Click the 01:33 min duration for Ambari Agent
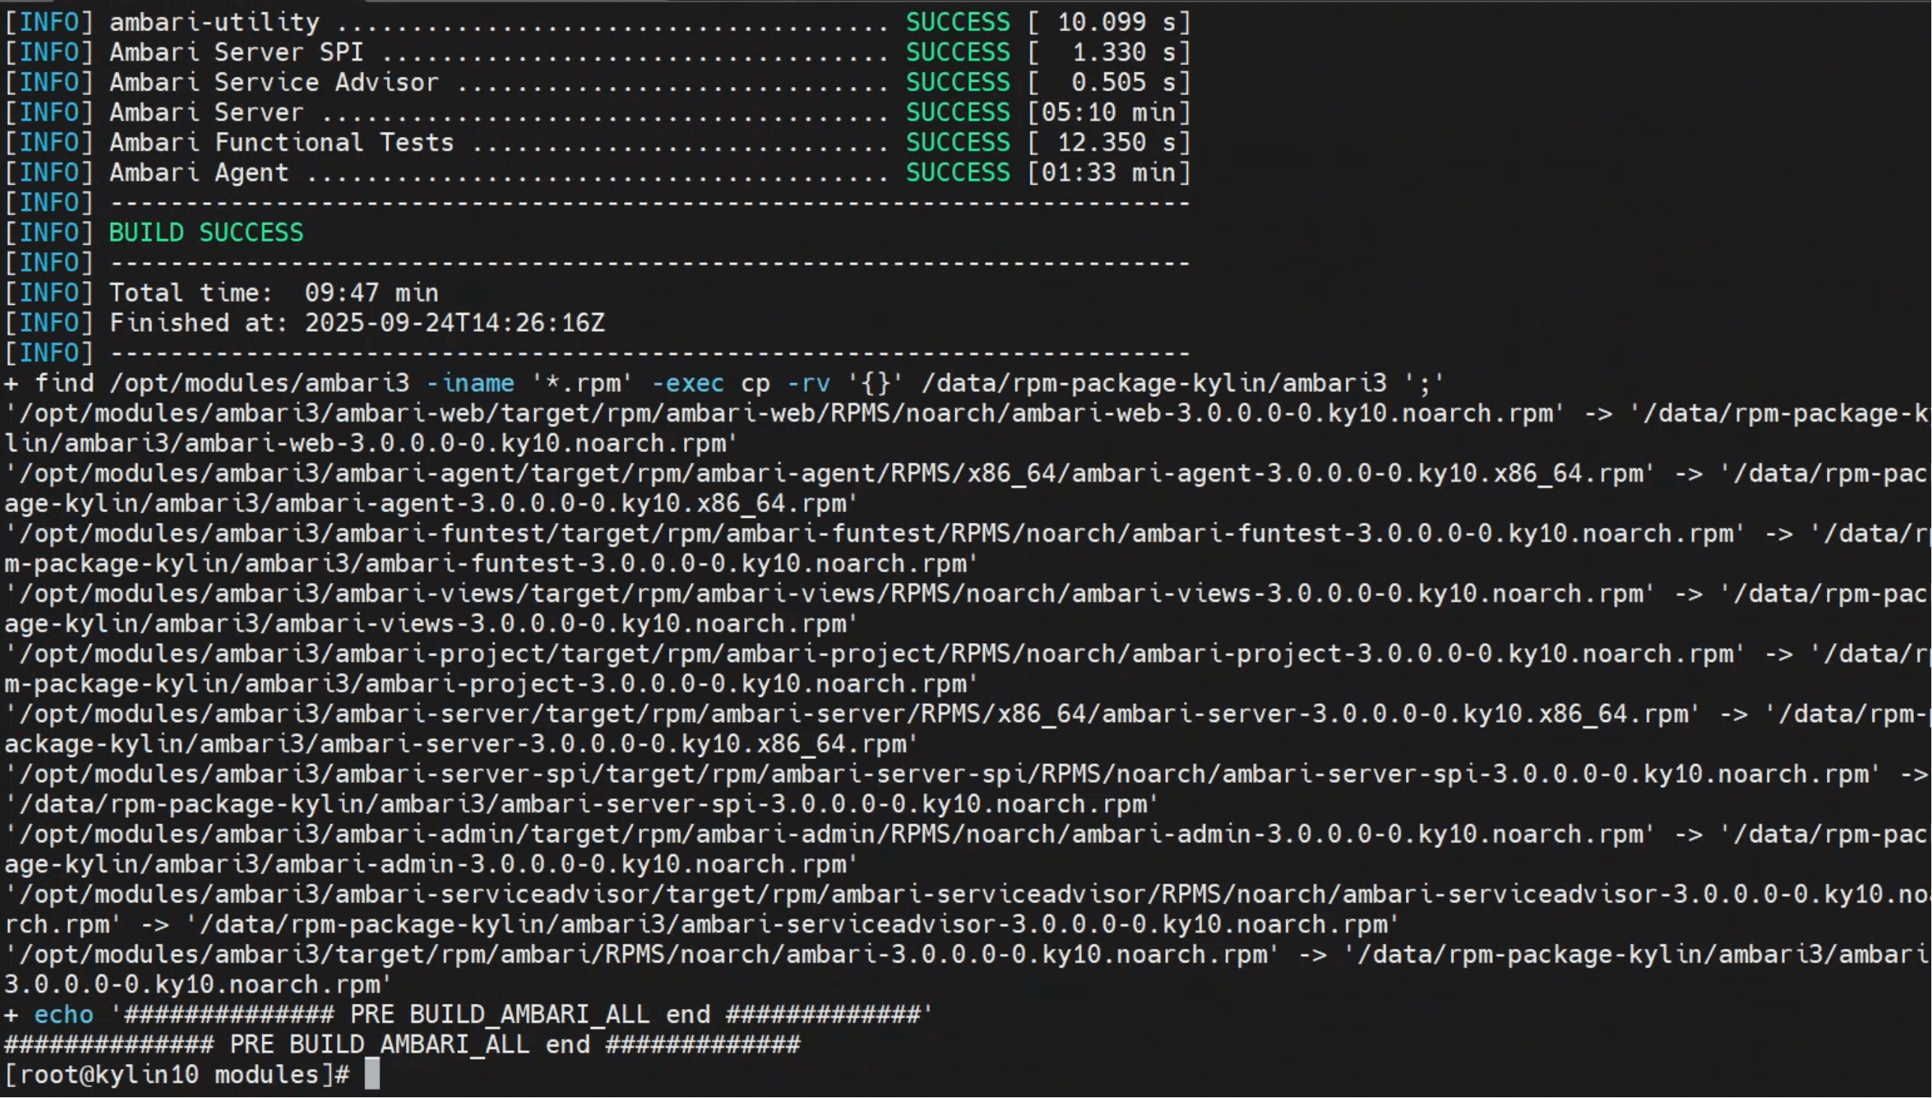 tap(1108, 172)
